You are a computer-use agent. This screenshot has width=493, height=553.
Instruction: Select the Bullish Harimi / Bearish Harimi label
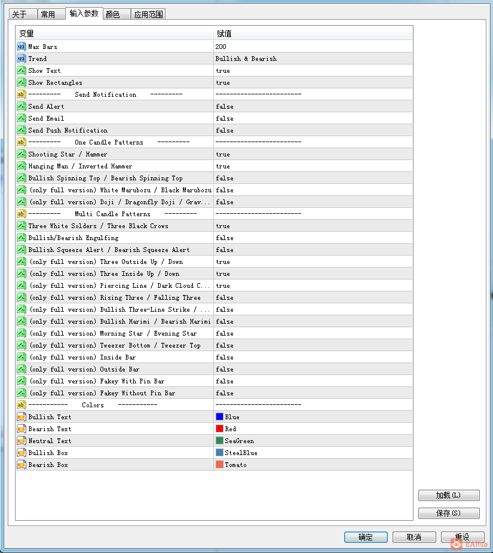tap(120, 321)
